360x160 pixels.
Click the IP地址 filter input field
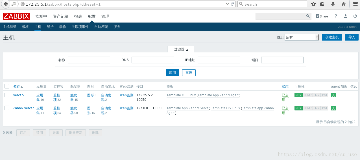pos(219,60)
